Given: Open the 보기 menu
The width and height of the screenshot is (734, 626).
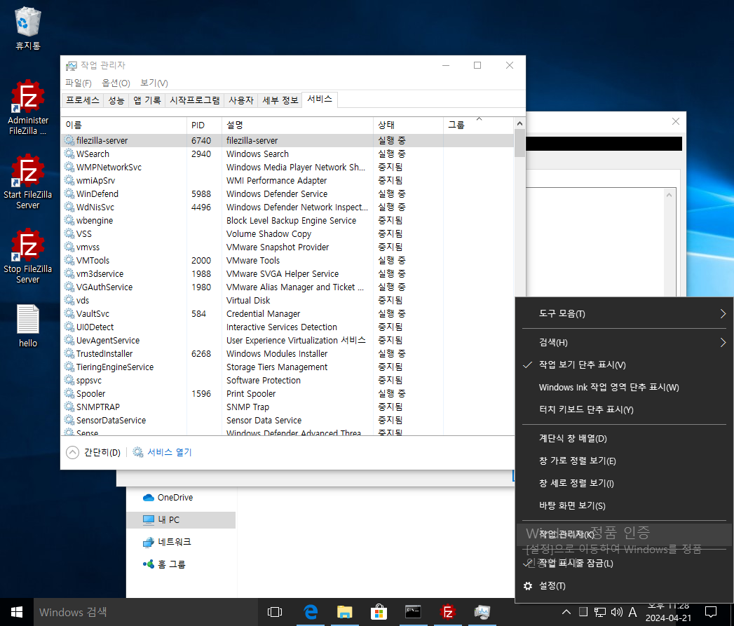Looking at the screenshot, I should click(154, 83).
